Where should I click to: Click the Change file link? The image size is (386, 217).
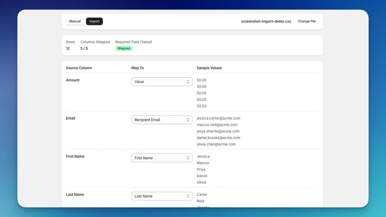coord(306,21)
